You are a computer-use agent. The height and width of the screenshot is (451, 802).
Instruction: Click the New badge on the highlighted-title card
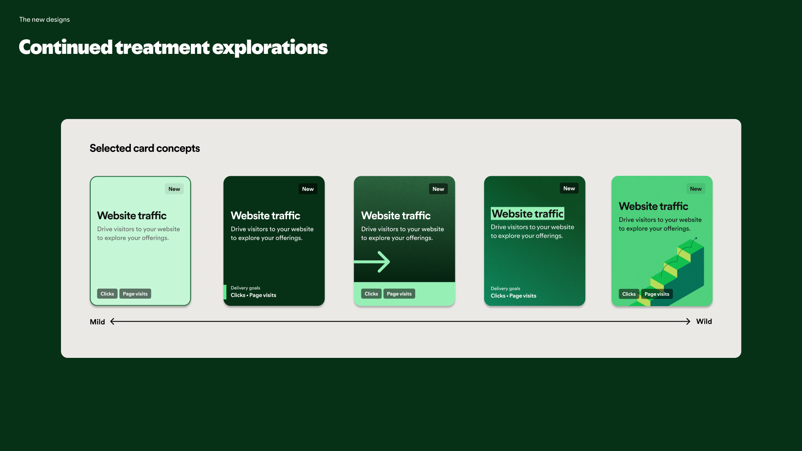pos(569,188)
